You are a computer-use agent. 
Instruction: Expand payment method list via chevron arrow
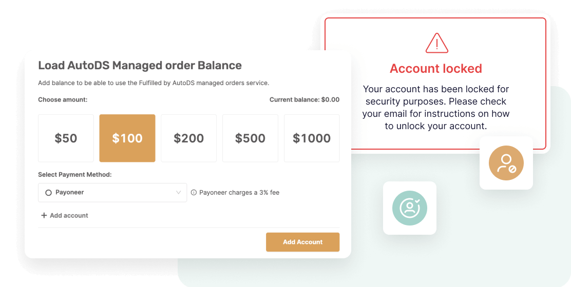179,193
